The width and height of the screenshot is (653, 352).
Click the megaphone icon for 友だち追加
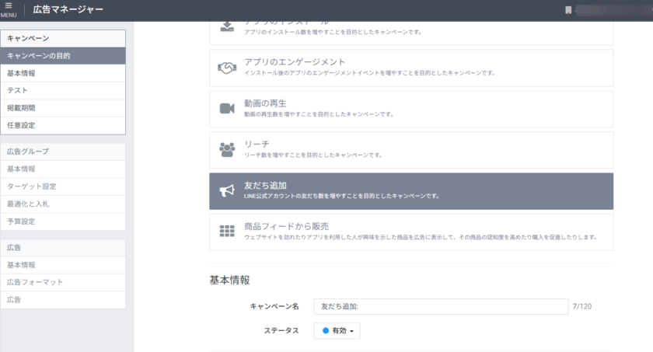tap(227, 191)
